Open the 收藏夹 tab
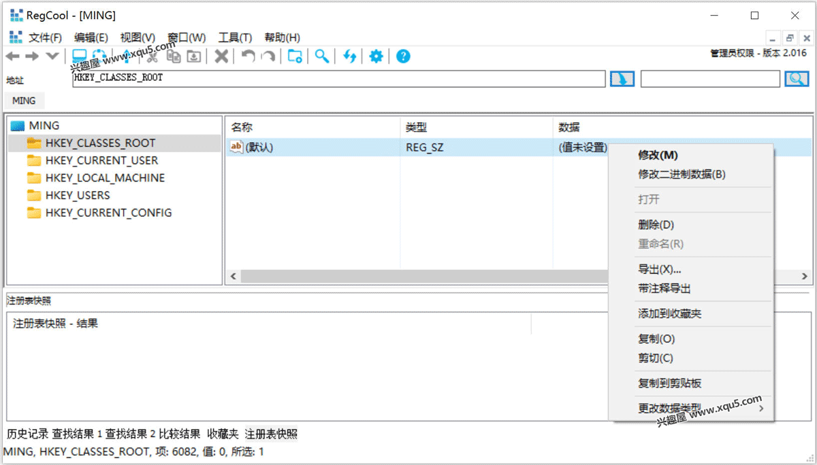Screen dimensions: 817x465 click(x=223, y=434)
